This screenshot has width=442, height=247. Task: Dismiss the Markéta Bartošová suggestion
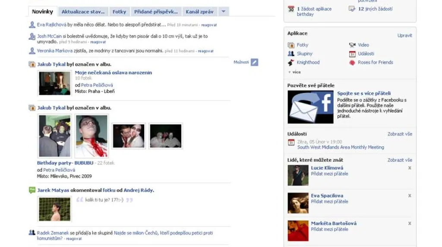tap(410, 223)
